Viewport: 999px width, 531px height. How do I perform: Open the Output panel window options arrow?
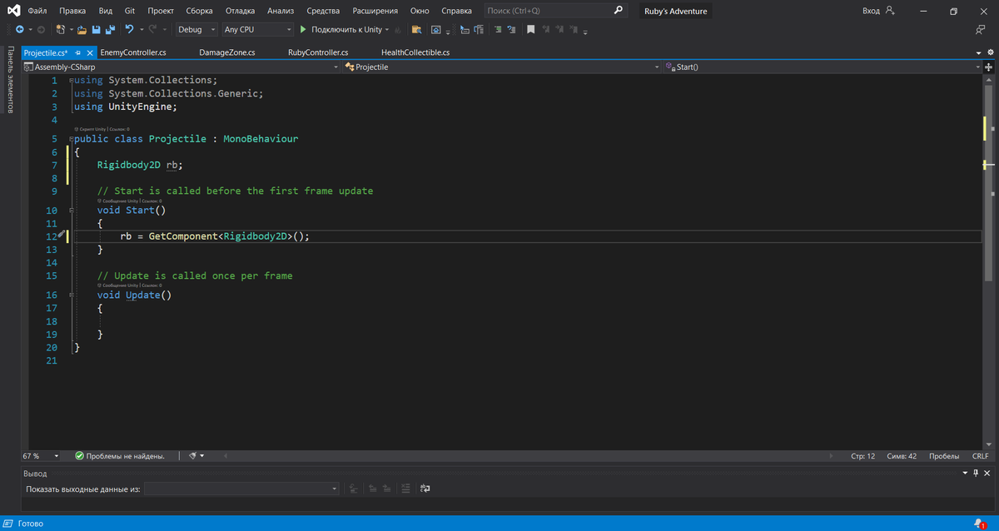pos(965,473)
